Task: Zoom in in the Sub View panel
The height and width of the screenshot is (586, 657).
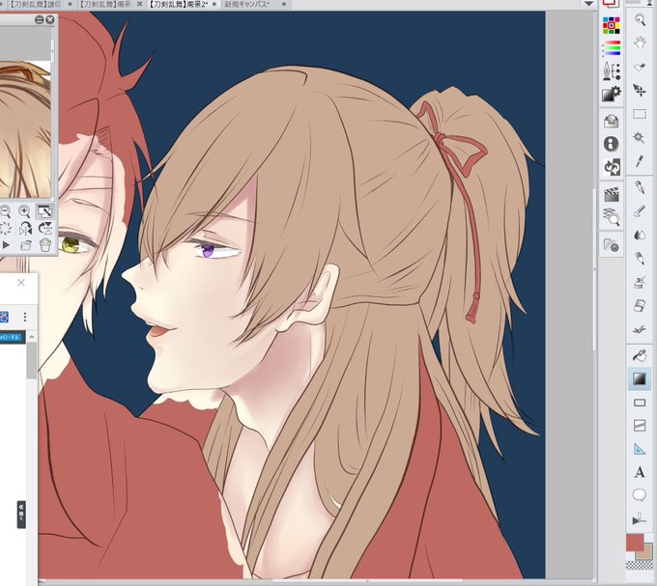Action: click(x=24, y=211)
